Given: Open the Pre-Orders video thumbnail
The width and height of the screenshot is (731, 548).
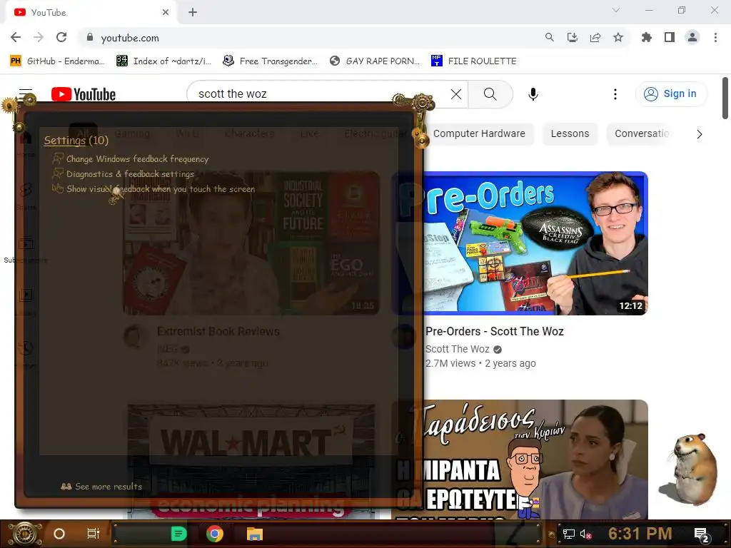Looking at the screenshot, I should pyautogui.click(x=520, y=243).
